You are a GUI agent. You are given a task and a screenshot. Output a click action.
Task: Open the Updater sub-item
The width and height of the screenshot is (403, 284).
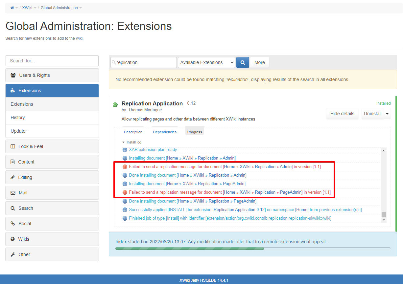[52, 131]
